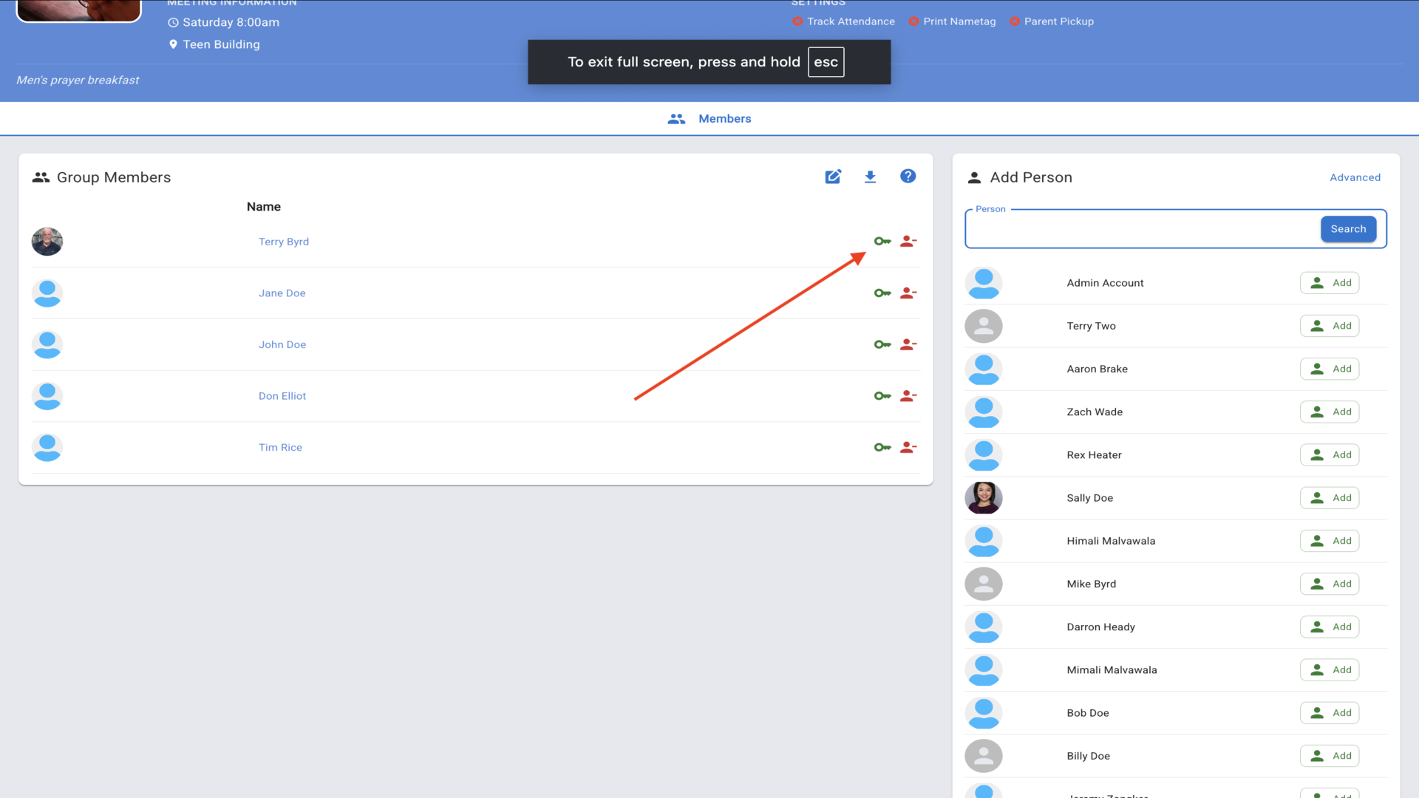1419x798 pixels.
Task: Add Aaron Brake to the group
Action: [1330, 369]
